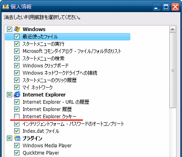The height and width of the screenshot is (157, 182).
Task: Select Microsoft コモンダイアログ list entry
Action: (72, 51)
